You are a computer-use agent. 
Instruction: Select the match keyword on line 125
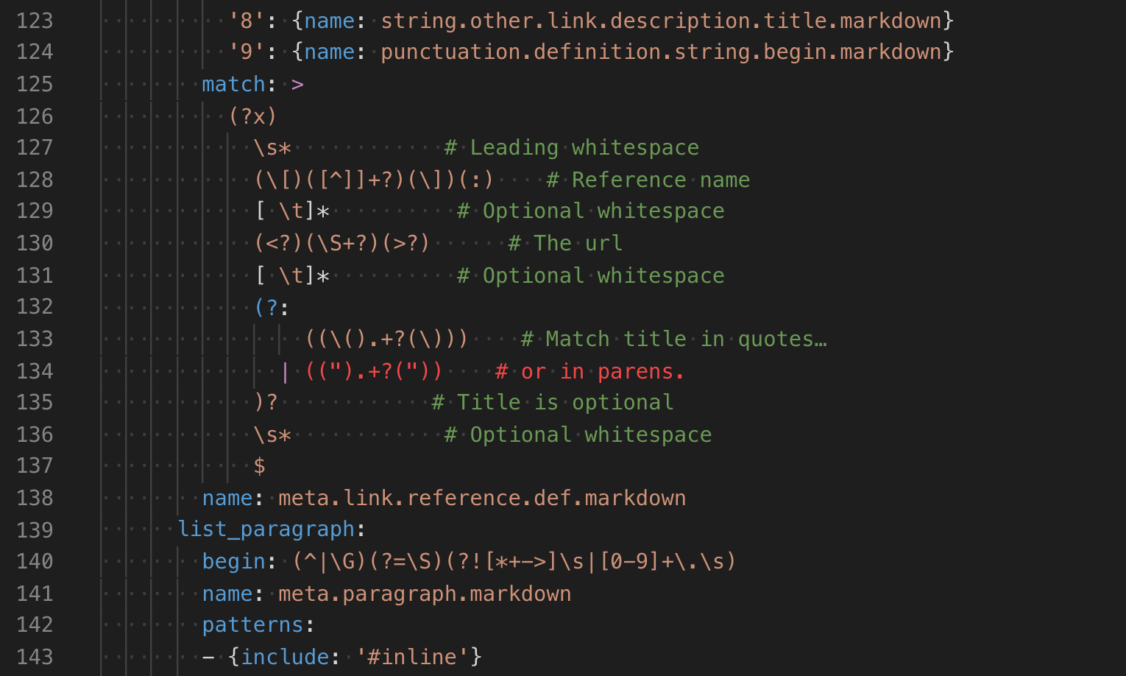point(233,83)
